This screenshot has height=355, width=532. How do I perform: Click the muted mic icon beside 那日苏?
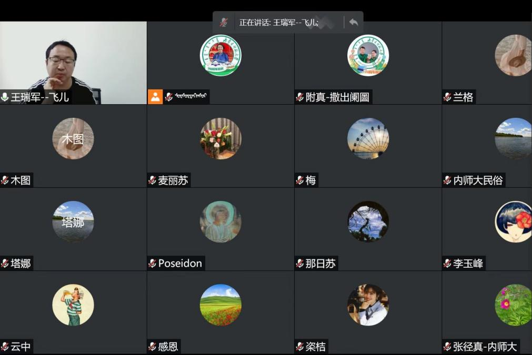(300, 263)
